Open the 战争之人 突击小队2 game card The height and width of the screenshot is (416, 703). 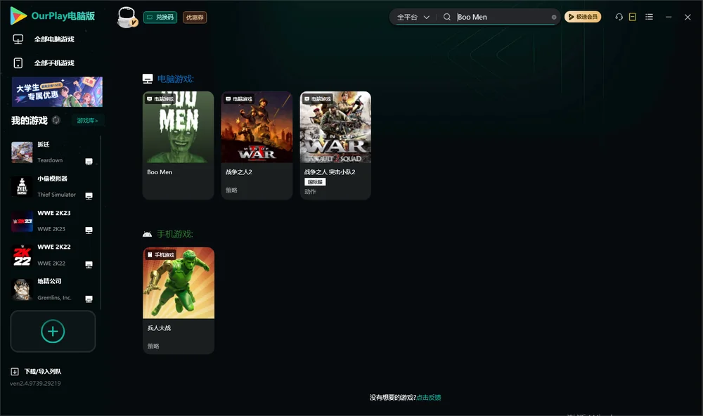(335, 145)
